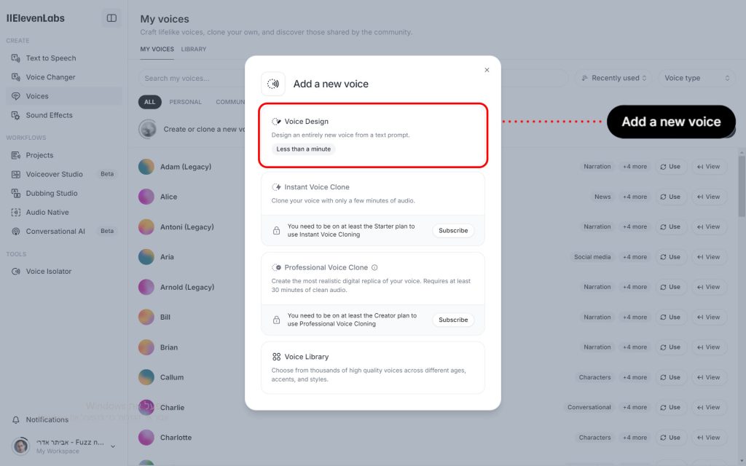Collapse the sidebar with the panel icon
The image size is (746, 466).
click(111, 18)
